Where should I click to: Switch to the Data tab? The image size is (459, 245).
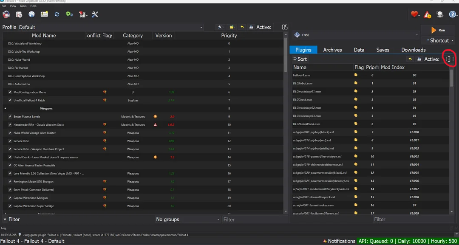click(359, 50)
